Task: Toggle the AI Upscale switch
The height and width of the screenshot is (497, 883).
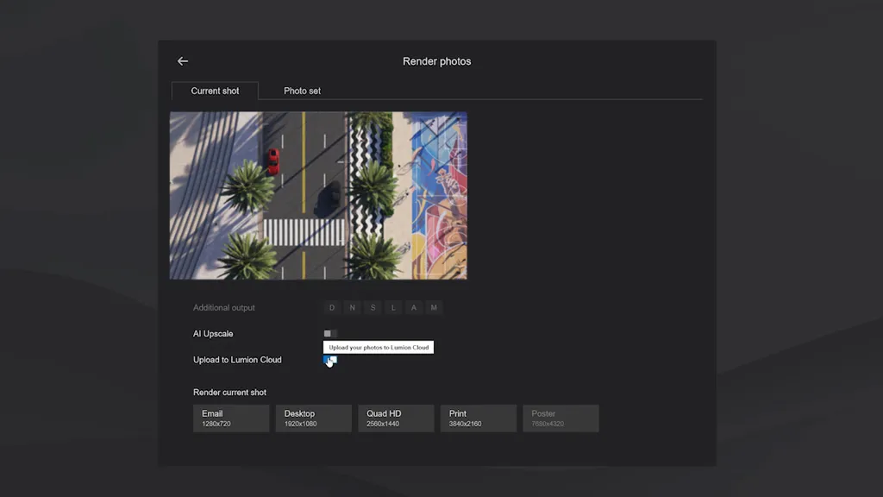Action: (330, 334)
